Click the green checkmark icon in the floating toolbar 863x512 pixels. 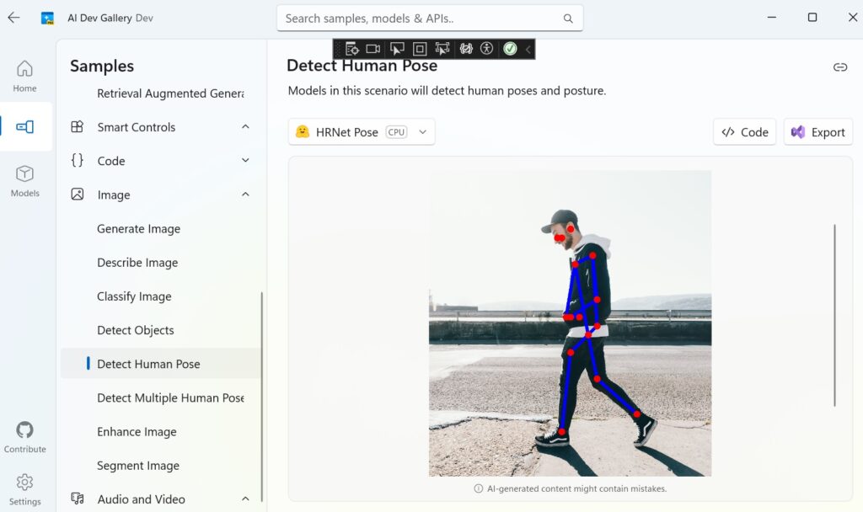click(510, 49)
